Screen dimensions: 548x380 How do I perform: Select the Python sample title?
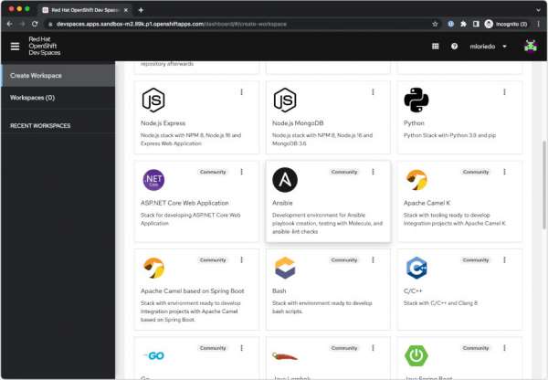tap(414, 123)
